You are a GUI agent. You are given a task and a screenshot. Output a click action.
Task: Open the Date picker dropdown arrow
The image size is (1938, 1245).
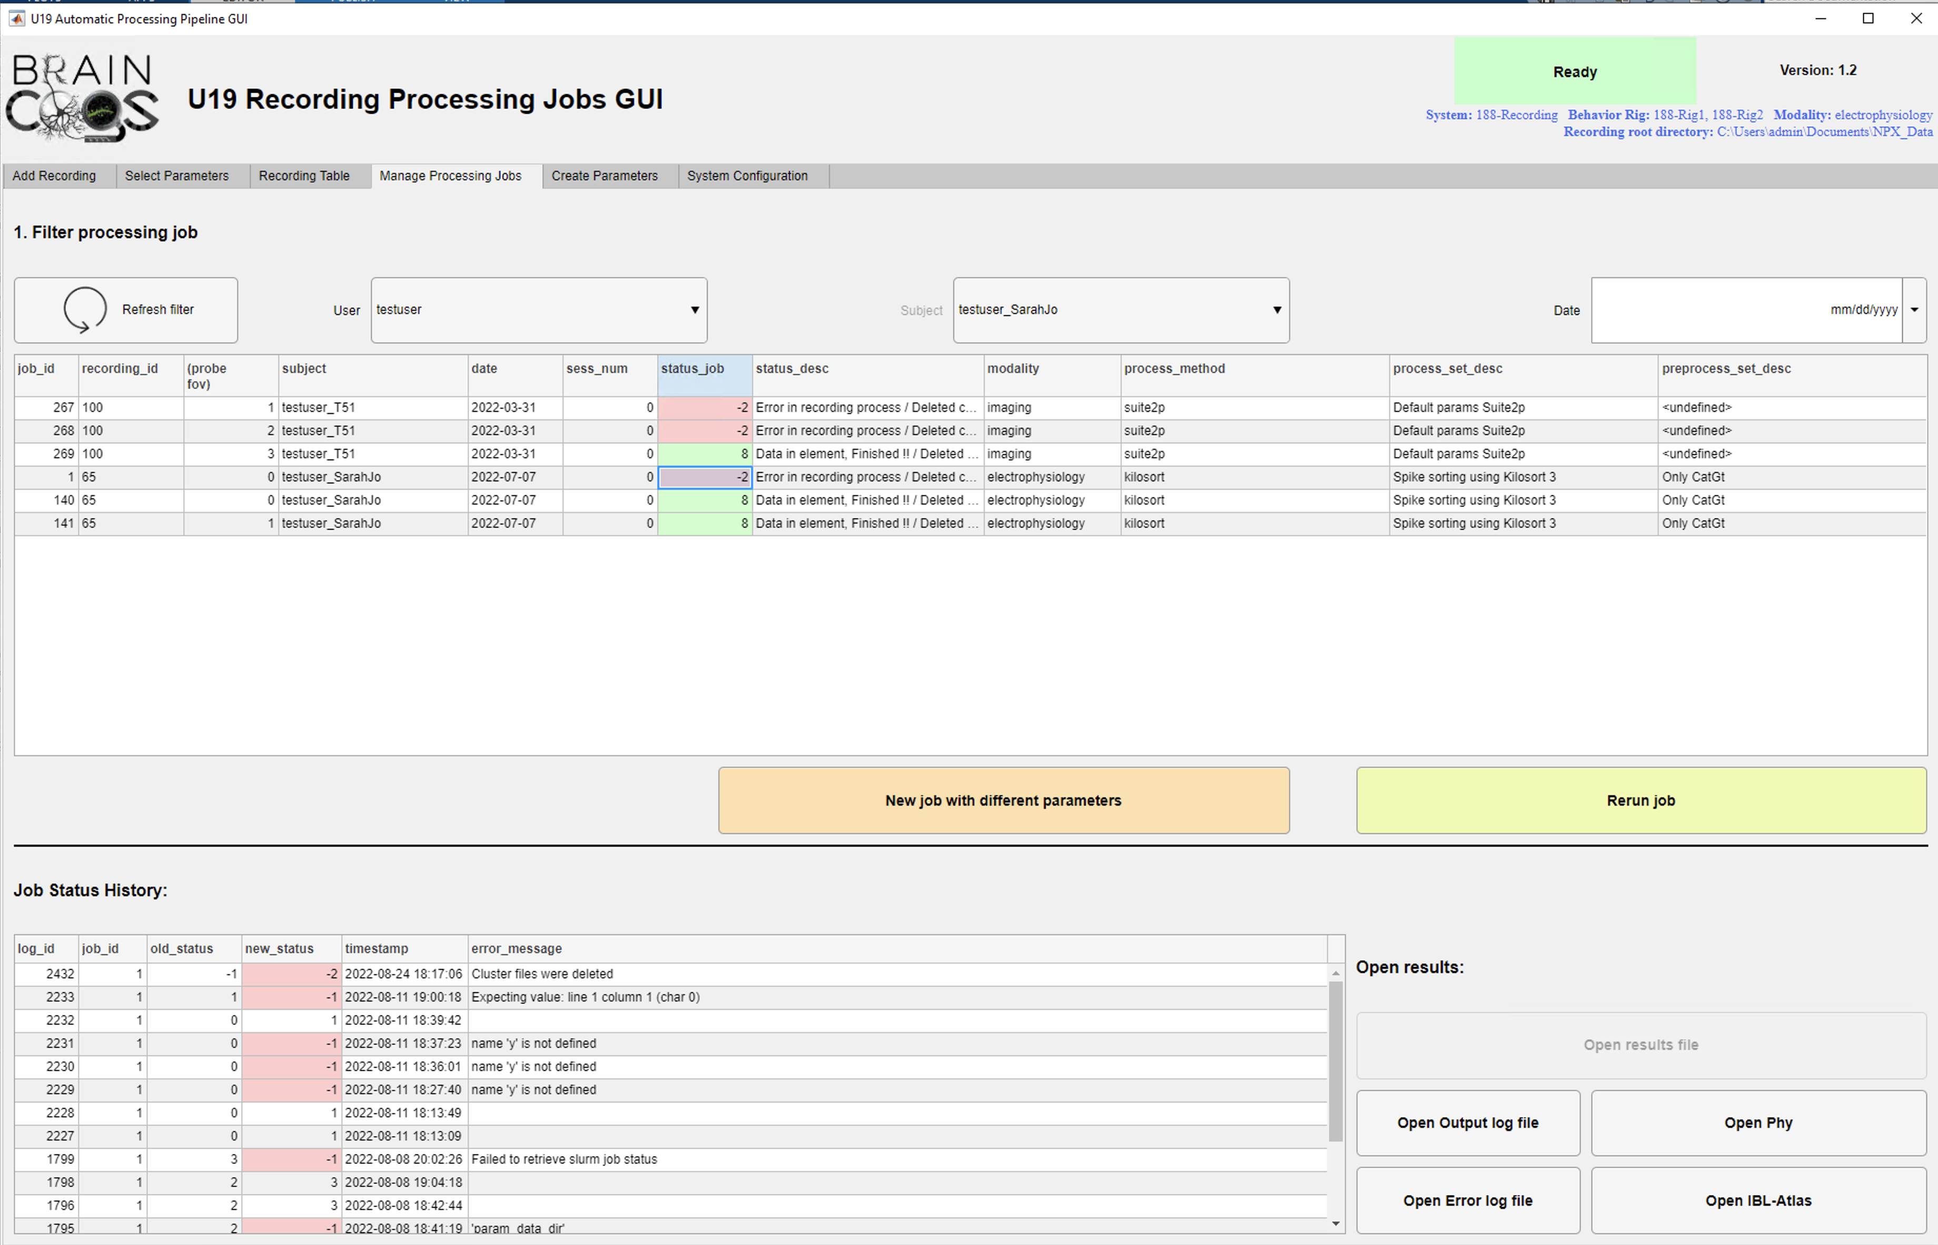click(1914, 310)
